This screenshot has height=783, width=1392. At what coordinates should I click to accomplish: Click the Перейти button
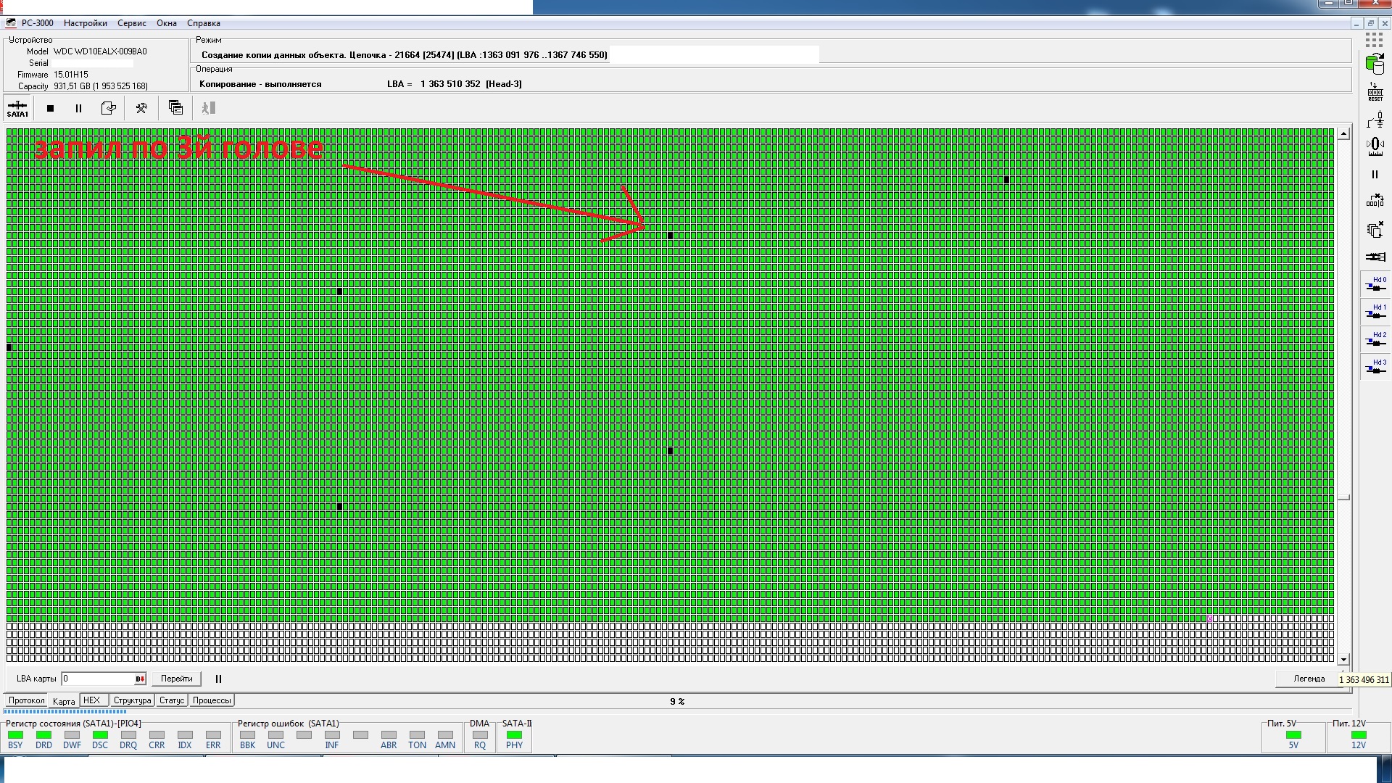[x=176, y=679]
